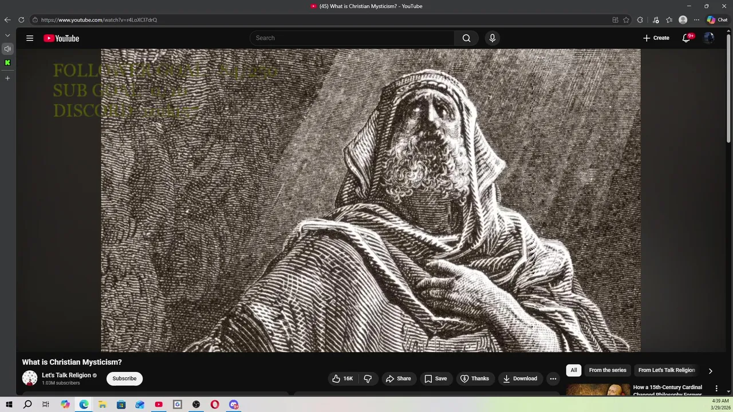Like the video with thumbs up

(342, 378)
